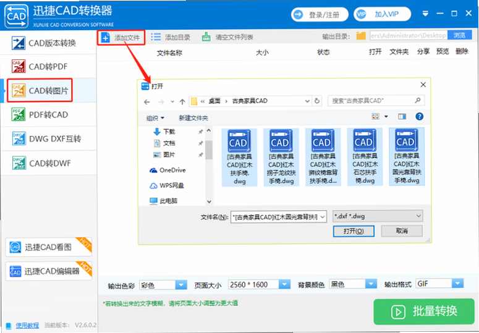Click the 添加目录 toolbar icon
This screenshot has height=333, width=479.
tap(156, 37)
